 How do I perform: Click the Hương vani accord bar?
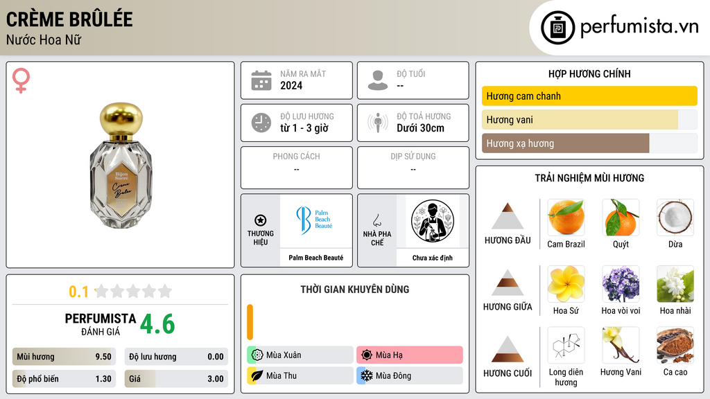(x=589, y=119)
